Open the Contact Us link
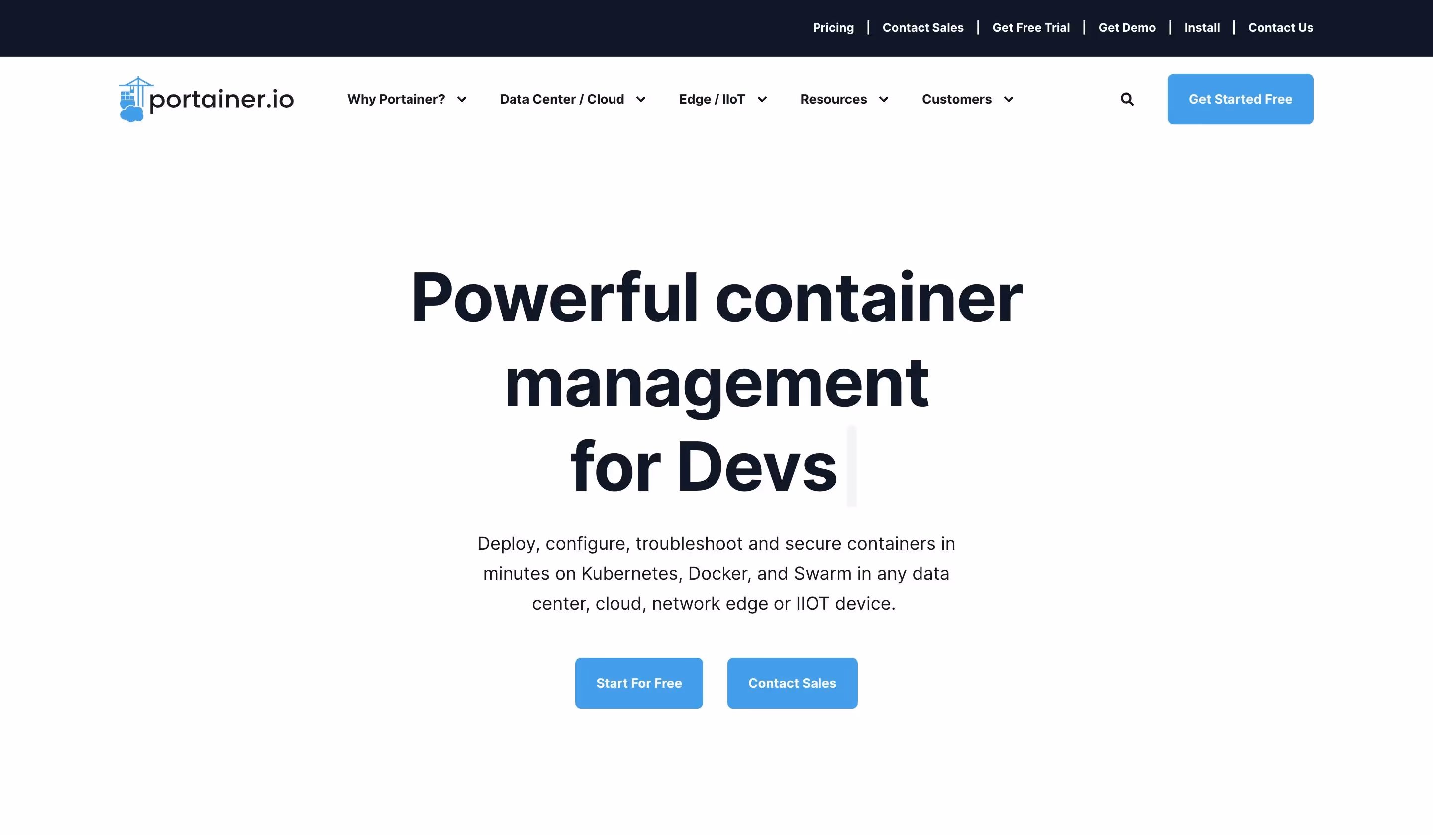 1280,27
